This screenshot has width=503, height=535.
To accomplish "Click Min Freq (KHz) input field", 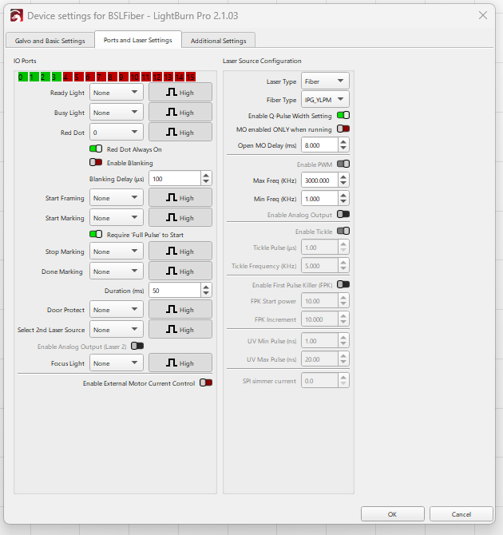I will click(x=319, y=199).
